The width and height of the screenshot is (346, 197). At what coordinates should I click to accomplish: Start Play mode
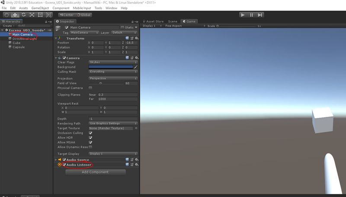tap(243, 15)
